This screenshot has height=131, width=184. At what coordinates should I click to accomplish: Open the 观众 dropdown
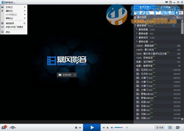(x=179, y=18)
